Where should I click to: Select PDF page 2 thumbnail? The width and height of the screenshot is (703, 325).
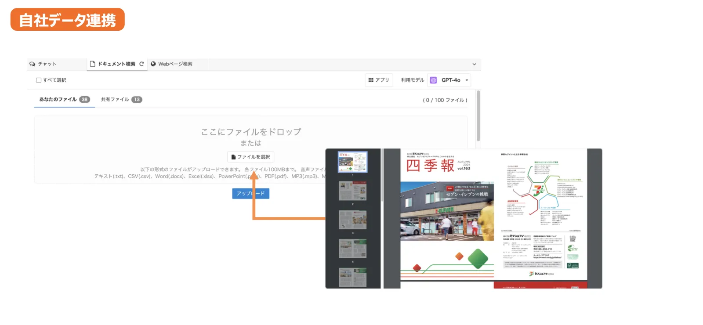point(353,191)
